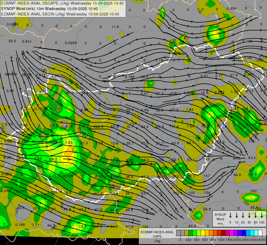
Task: Click the map value 147
Action: point(207,176)
